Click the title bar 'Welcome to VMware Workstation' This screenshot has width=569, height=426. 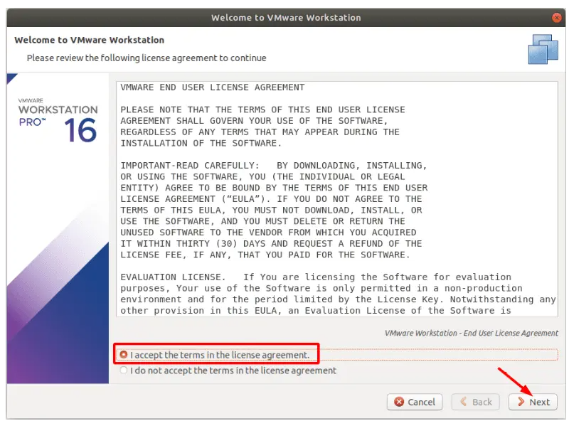(x=286, y=17)
